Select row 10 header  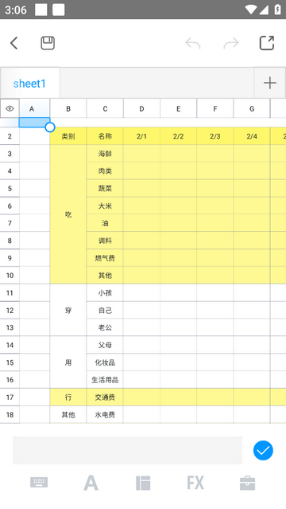coord(10,276)
